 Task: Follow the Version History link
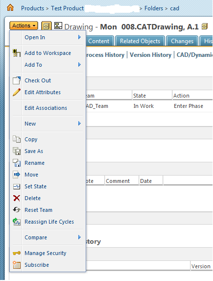tap(150, 55)
